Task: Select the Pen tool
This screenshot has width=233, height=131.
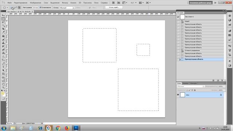Action: coord(3,64)
